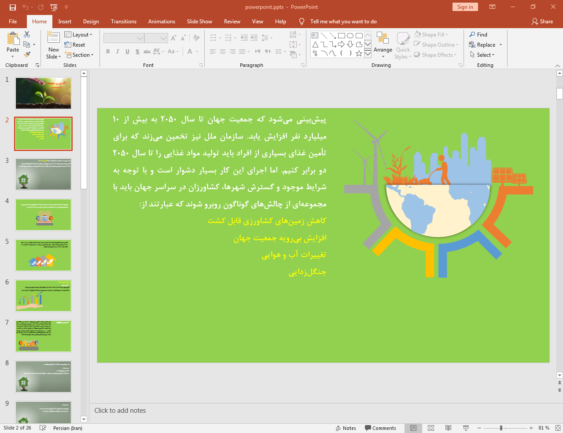
Task: Select slide 6 thumbnail
Action: (x=43, y=296)
